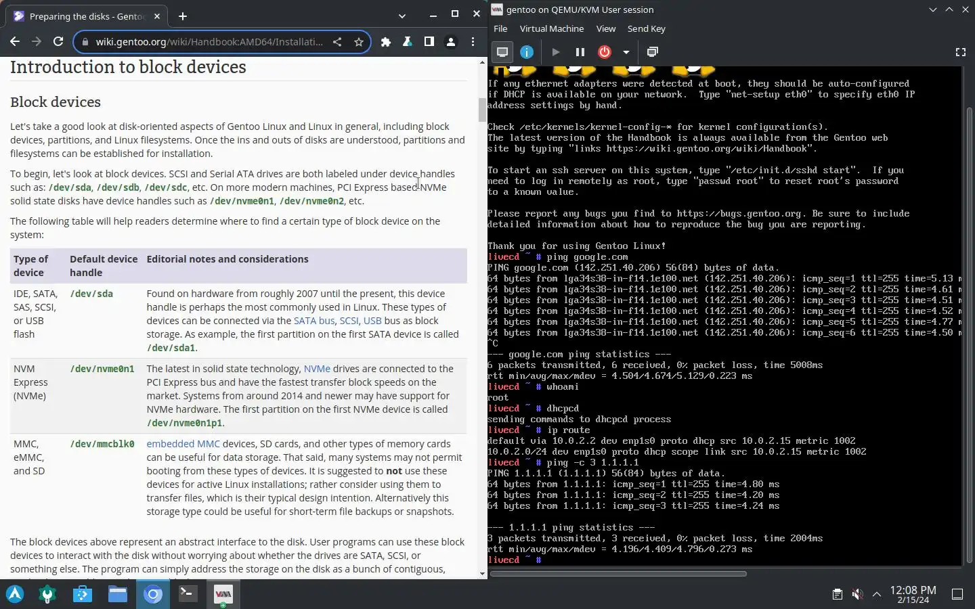View site information lock icon
The height and width of the screenshot is (609, 975).
[85, 42]
